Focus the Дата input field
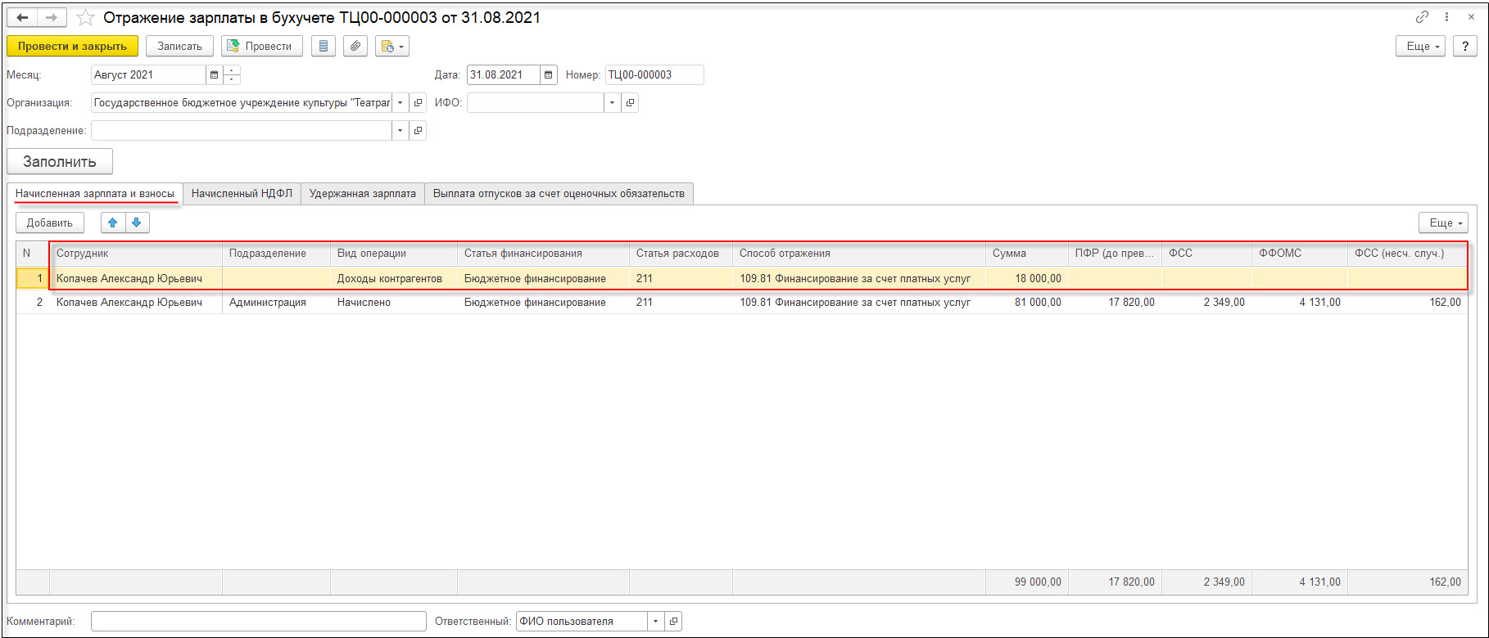1489x638 pixels. (x=503, y=74)
